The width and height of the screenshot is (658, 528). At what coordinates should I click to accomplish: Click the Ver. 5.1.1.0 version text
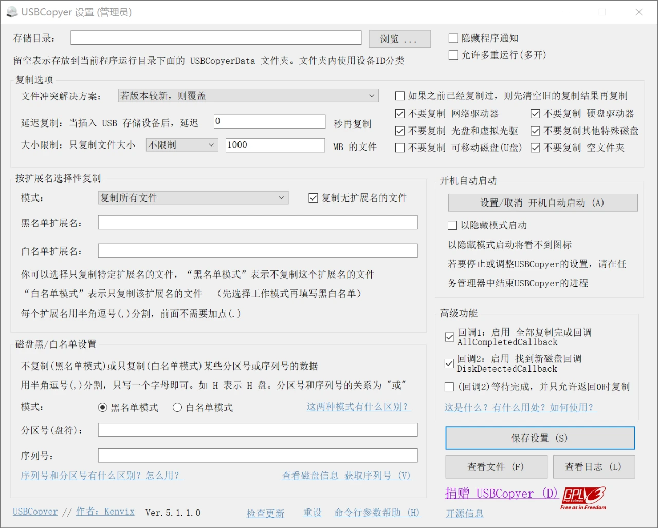(x=173, y=513)
